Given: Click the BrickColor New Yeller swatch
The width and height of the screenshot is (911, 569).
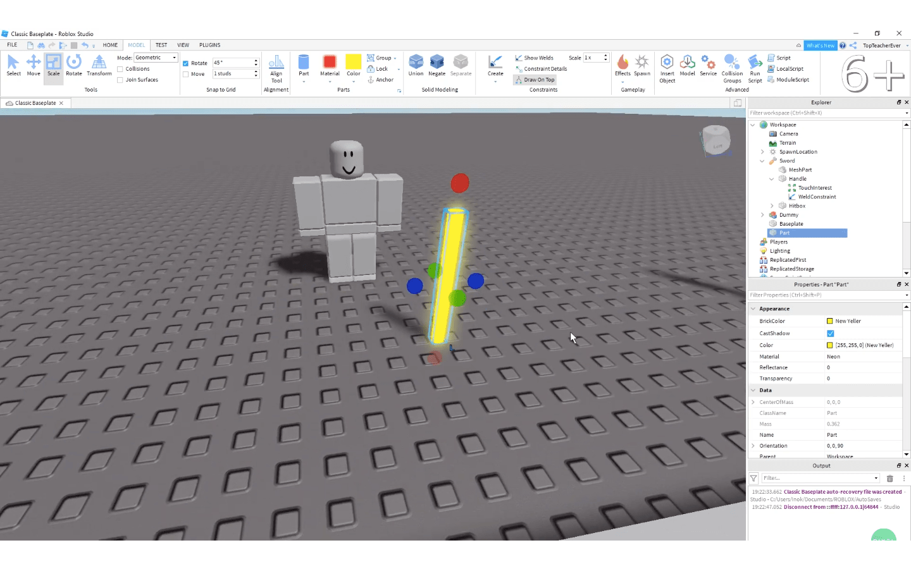Looking at the screenshot, I should (x=829, y=321).
